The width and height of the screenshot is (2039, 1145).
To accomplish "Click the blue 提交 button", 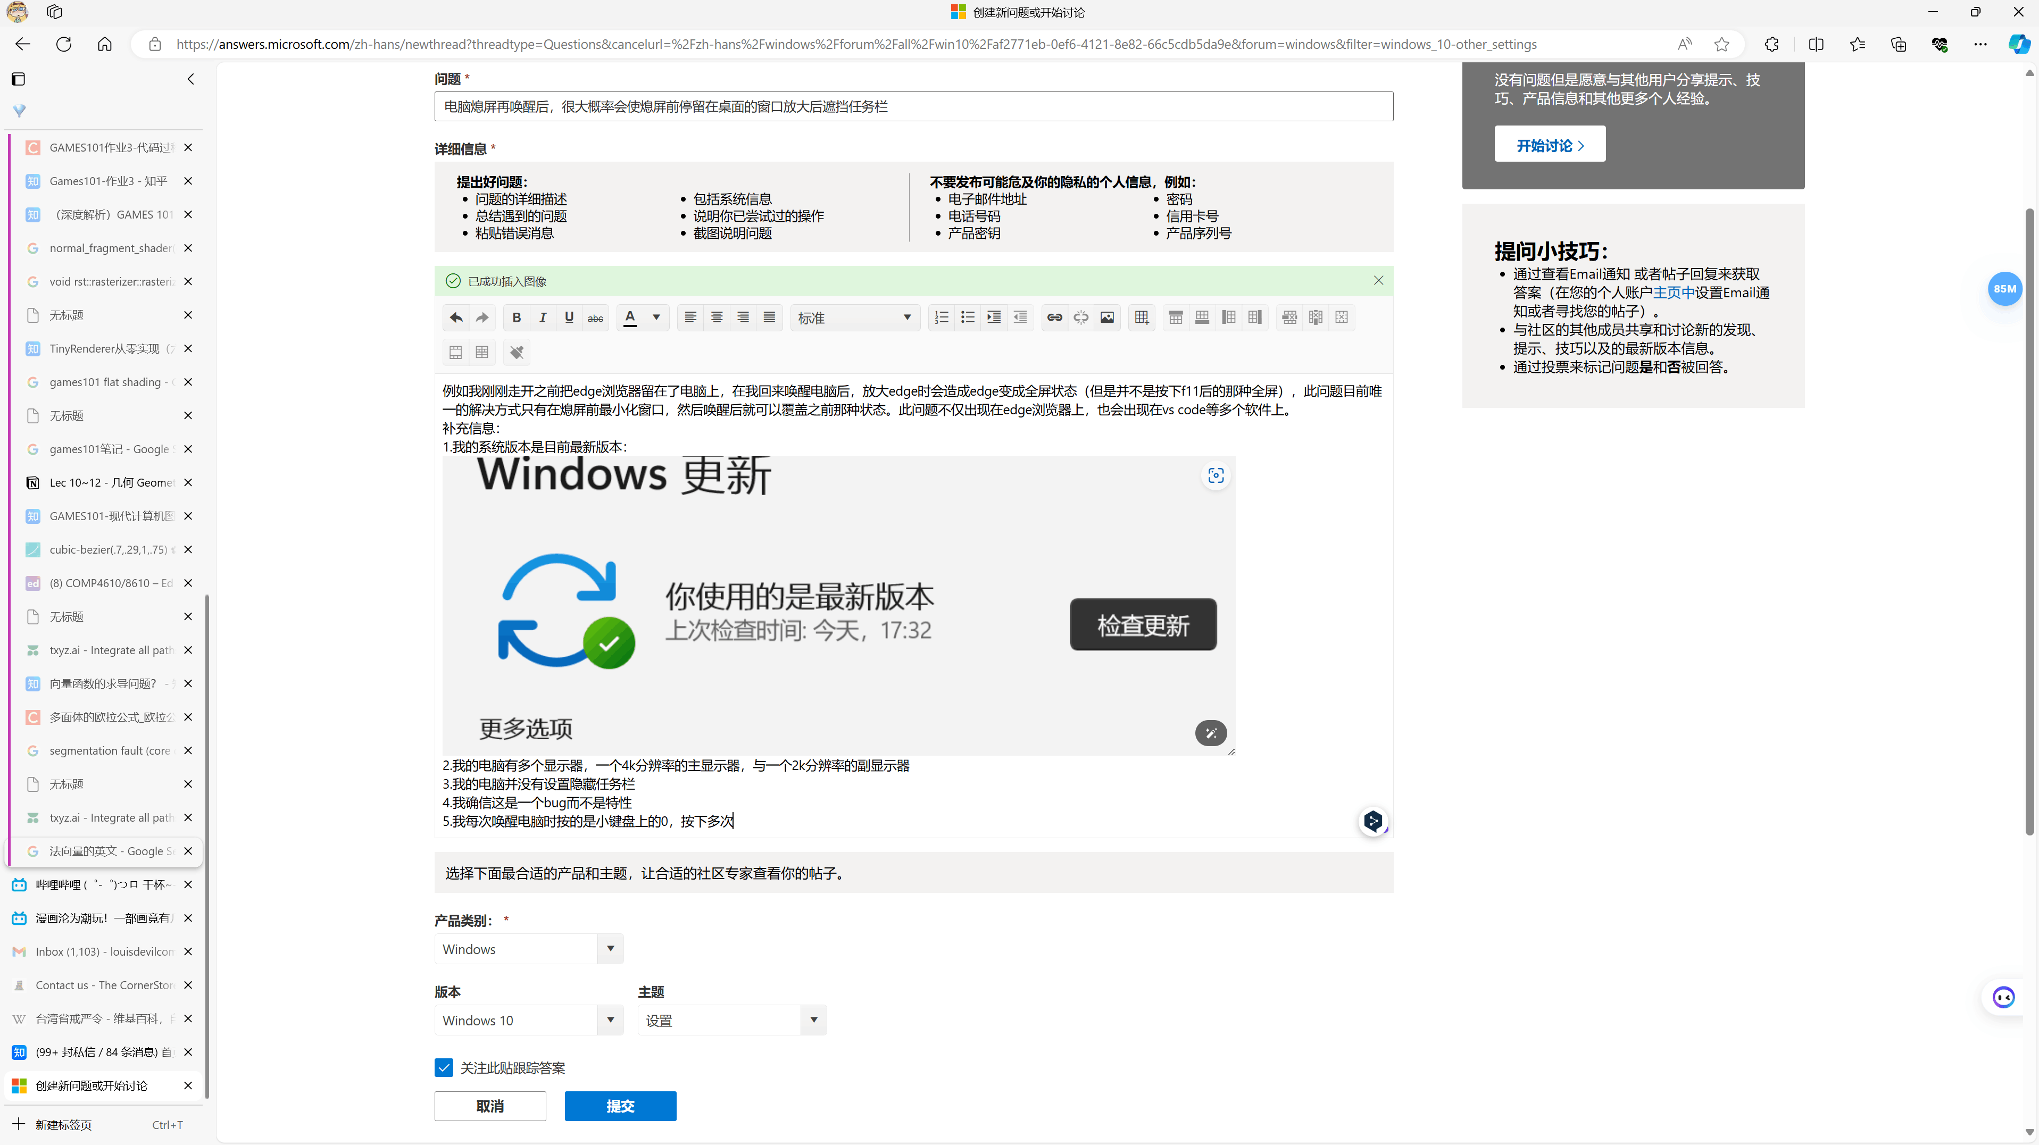I will [620, 1106].
